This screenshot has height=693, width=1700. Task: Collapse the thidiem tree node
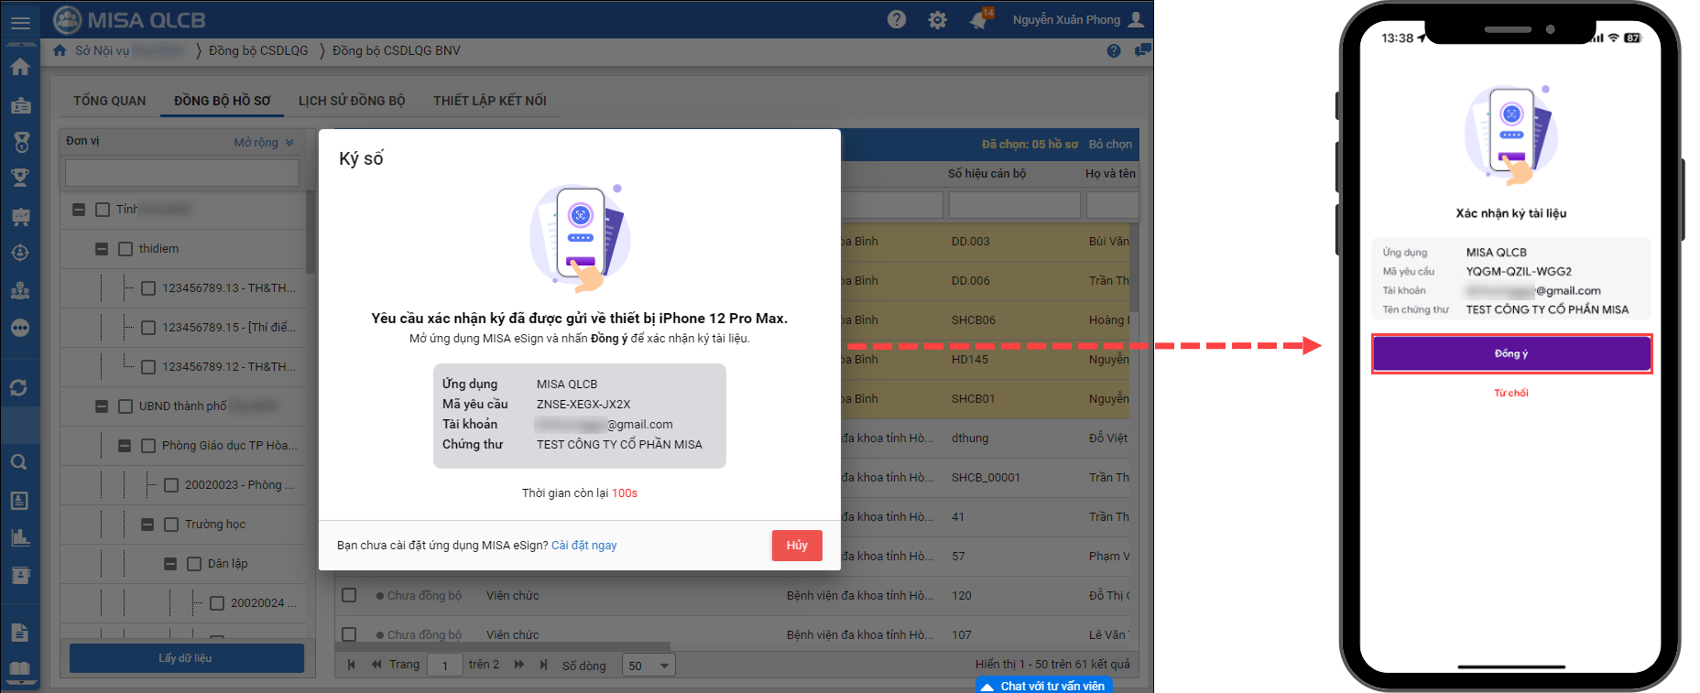102,249
